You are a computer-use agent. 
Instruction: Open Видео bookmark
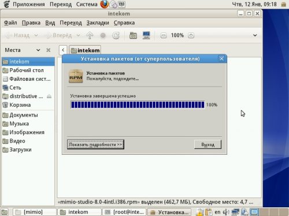(x=28, y=141)
